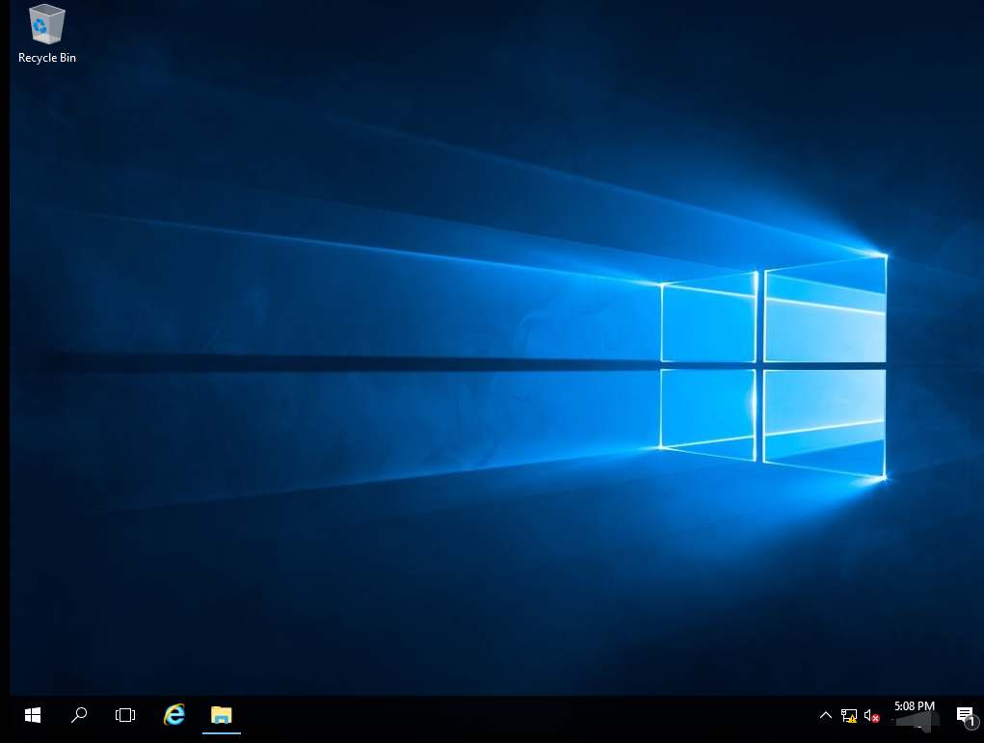Open the taskbar search magnifier
The image size is (984, 743).
point(79,715)
